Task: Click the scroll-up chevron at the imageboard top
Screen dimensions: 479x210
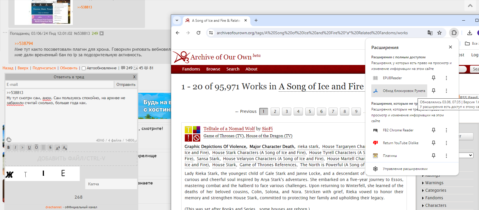Action: [470, 5]
